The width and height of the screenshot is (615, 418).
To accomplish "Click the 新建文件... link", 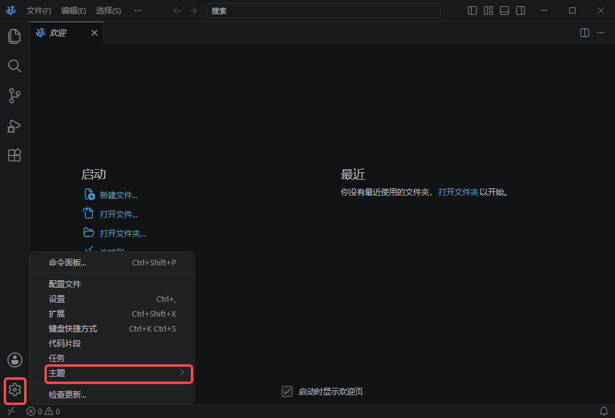I will click(119, 195).
